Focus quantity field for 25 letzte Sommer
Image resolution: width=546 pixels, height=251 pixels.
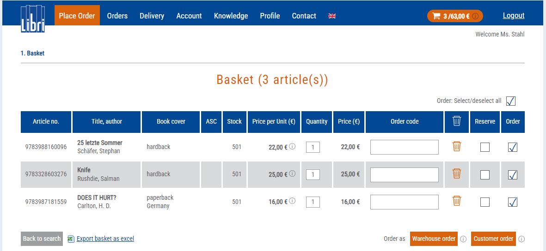point(313,147)
